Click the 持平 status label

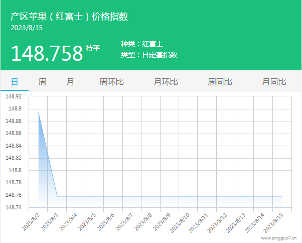pyautogui.click(x=93, y=48)
